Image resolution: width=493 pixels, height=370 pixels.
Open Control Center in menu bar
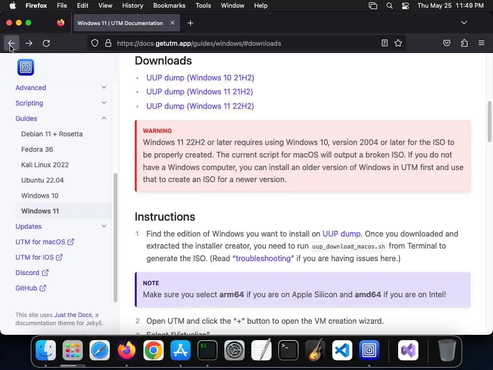coord(405,6)
